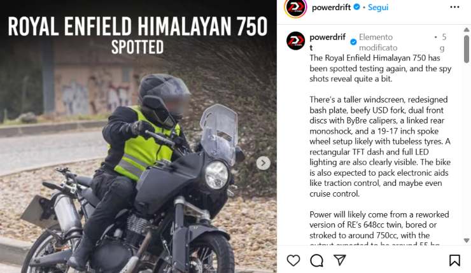Click the caption scrollbar thumb

(x=466, y=49)
